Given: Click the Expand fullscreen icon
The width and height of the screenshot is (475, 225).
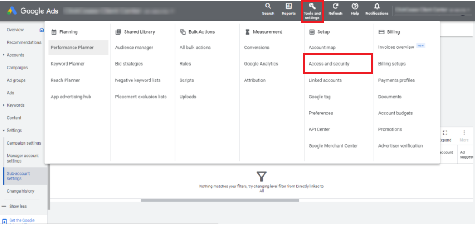Looking at the screenshot, I should [x=445, y=133].
